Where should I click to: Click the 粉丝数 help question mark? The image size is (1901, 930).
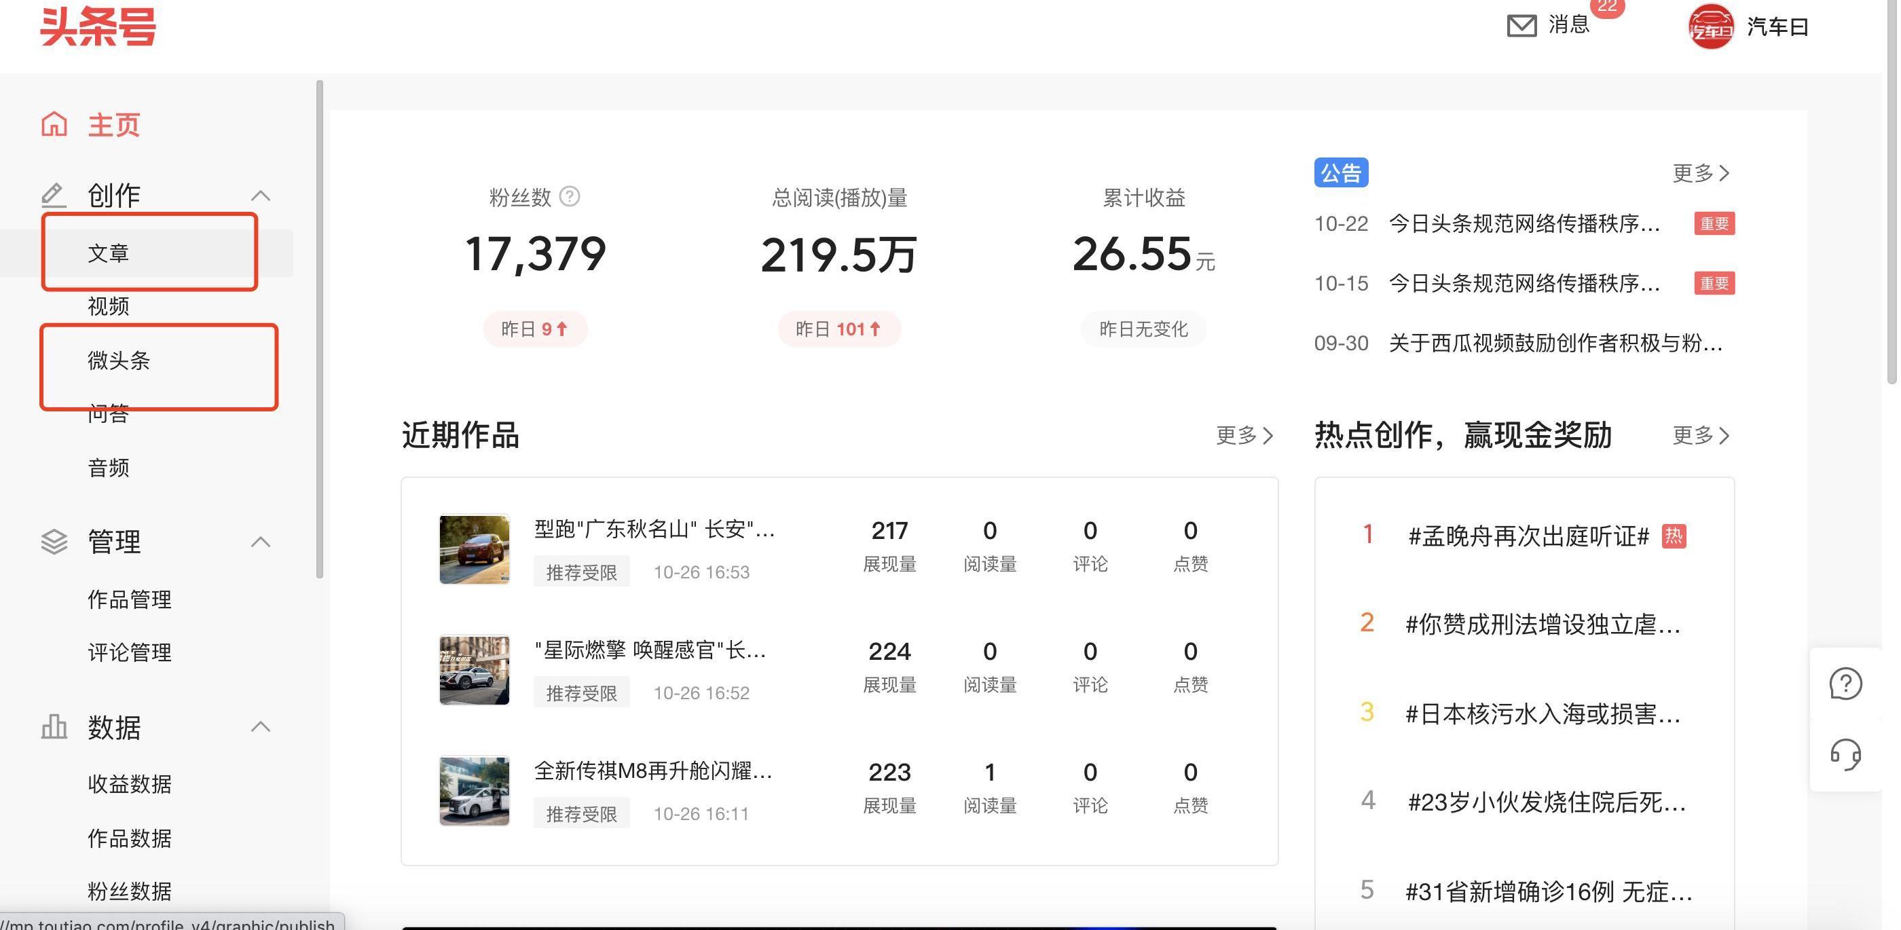coord(569,196)
